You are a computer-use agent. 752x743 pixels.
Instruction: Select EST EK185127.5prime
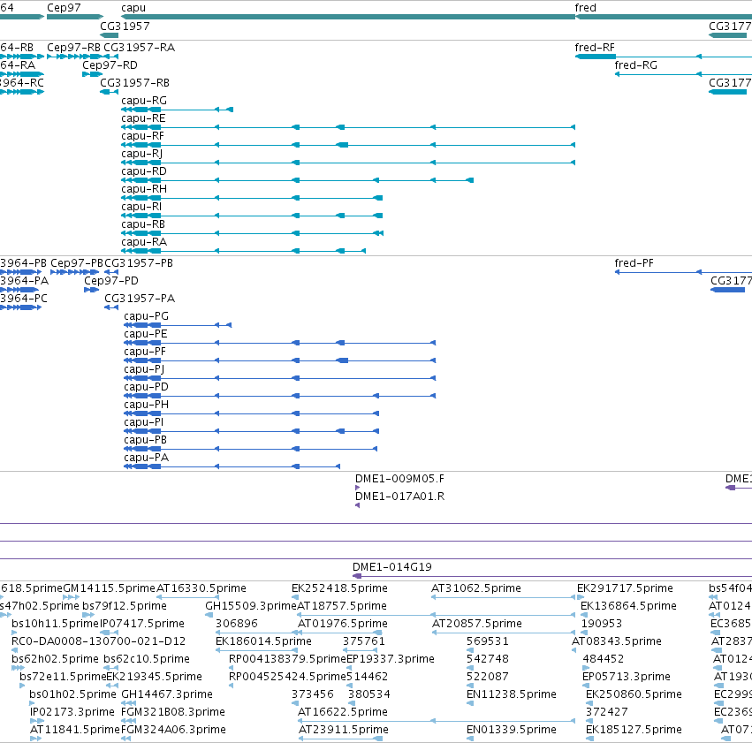pos(634,730)
